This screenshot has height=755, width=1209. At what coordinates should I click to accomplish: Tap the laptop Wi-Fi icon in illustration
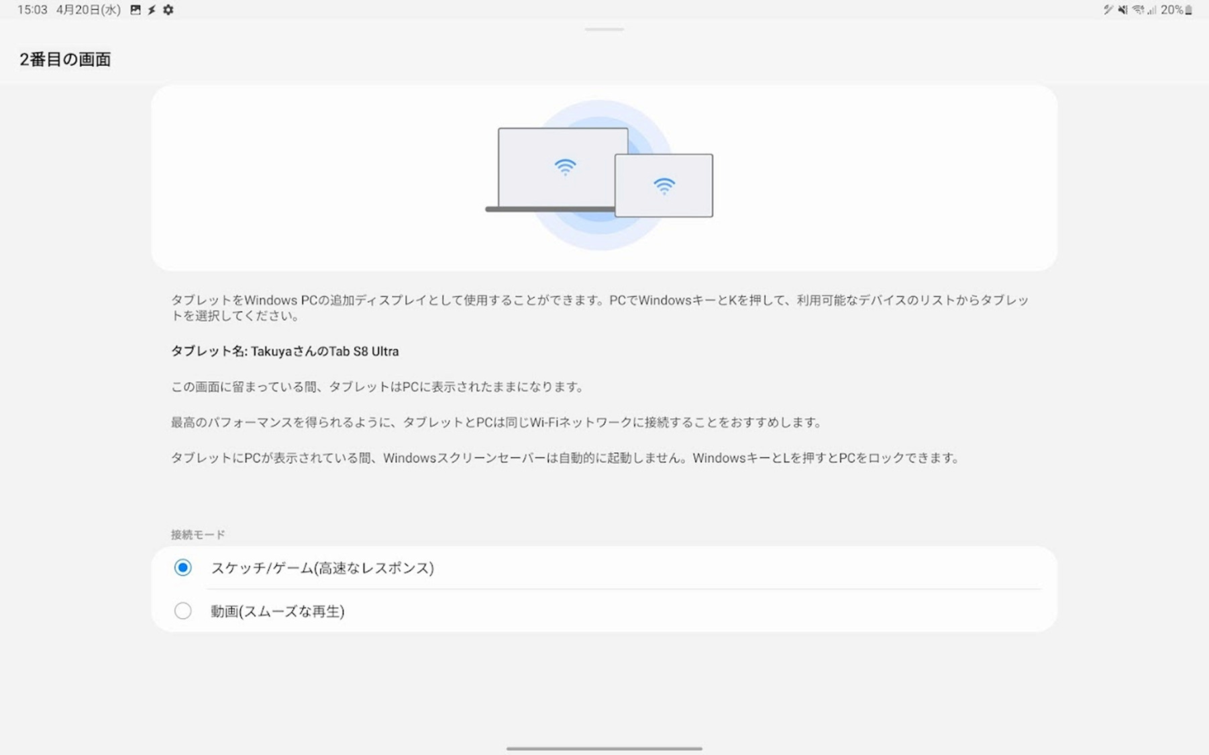tap(565, 167)
